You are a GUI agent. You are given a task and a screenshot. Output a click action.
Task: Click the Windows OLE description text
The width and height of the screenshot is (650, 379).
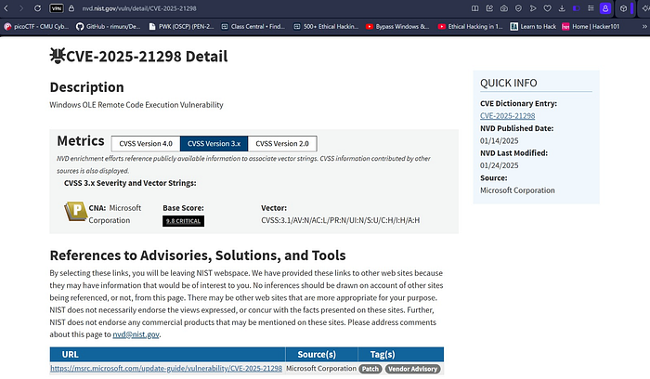136,104
